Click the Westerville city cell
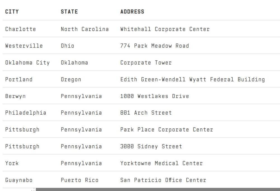280x191 pixels. point(24,46)
